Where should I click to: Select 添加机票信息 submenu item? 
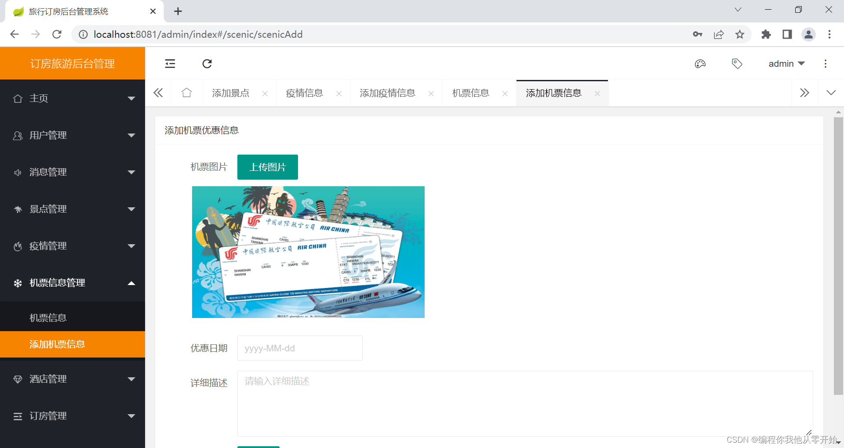point(73,344)
